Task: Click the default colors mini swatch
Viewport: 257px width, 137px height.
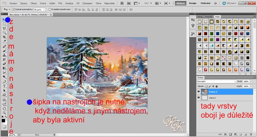Action: click(3, 117)
